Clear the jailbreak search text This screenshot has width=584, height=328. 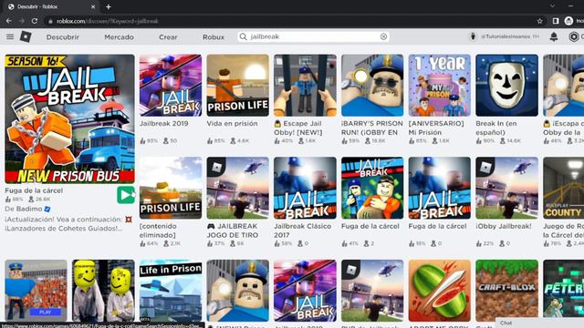point(383,36)
